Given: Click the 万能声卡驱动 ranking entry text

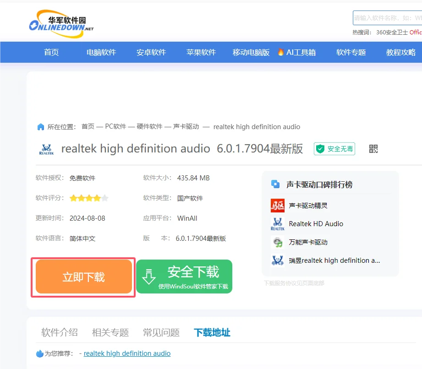Looking at the screenshot, I should point(308,242).
